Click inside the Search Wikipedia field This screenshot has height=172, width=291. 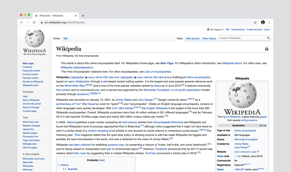pyautogui.click(x=242, y=38)
